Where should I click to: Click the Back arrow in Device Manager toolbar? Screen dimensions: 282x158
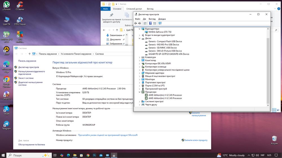coord(136,23)
